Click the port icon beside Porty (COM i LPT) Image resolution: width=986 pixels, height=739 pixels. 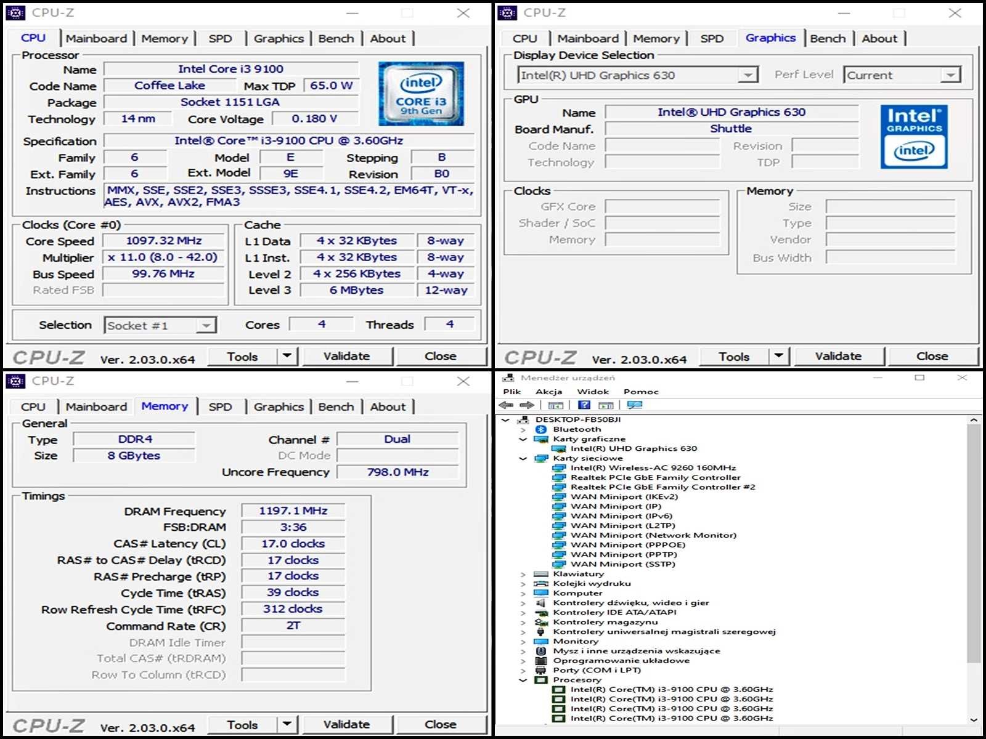[x=541, y=671]
